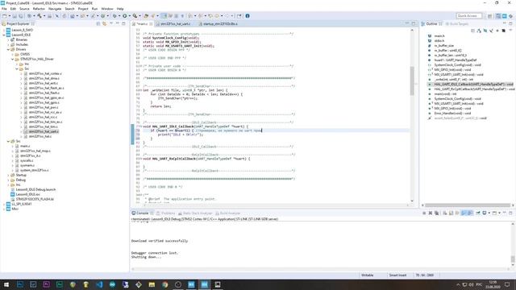Open the File menu
Screen dimensions: 516x290
point(4,9)
